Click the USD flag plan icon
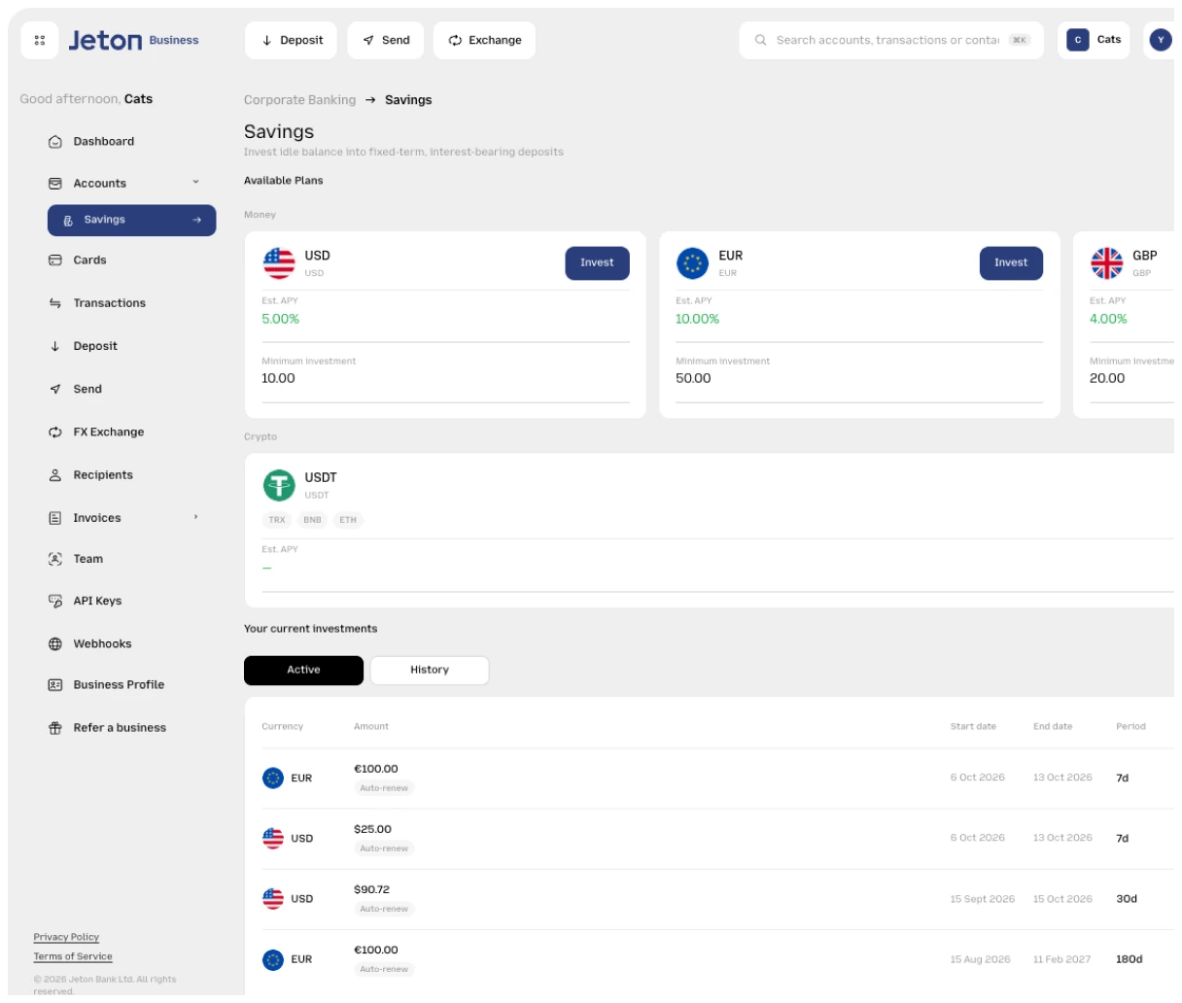The height and width of the screenshot is (1003, 1182). coord(279,262)
